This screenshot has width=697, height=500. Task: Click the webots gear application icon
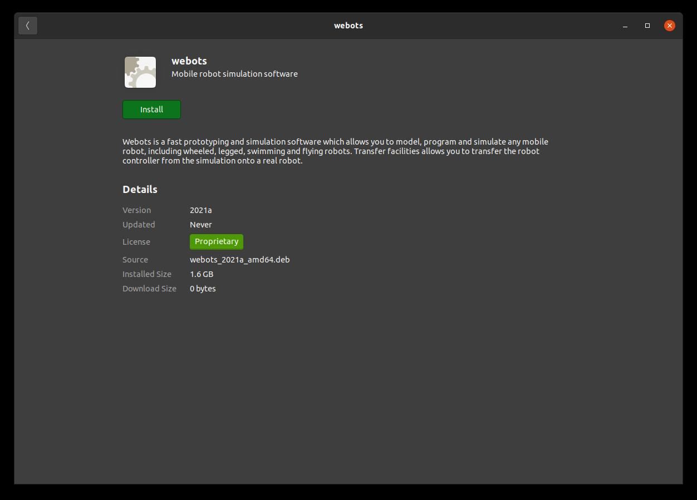pos(140,72)
